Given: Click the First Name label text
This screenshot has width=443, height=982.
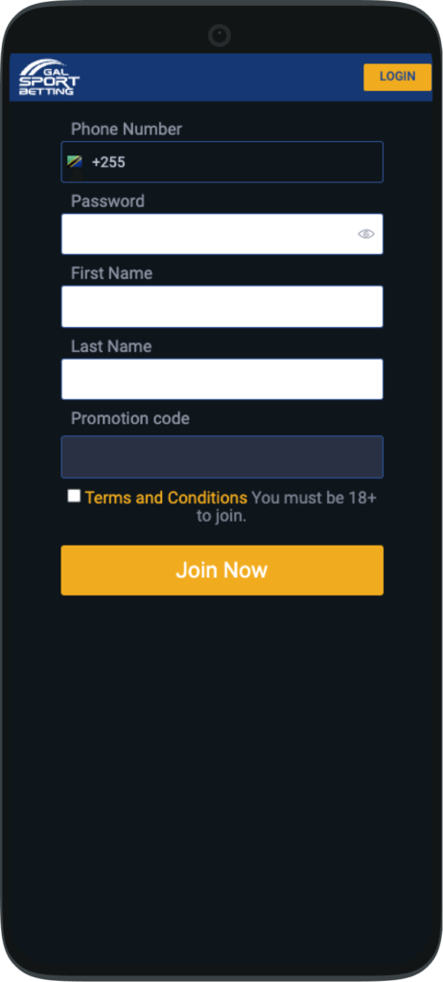Looking at the screenshot, I should (111, 273).
